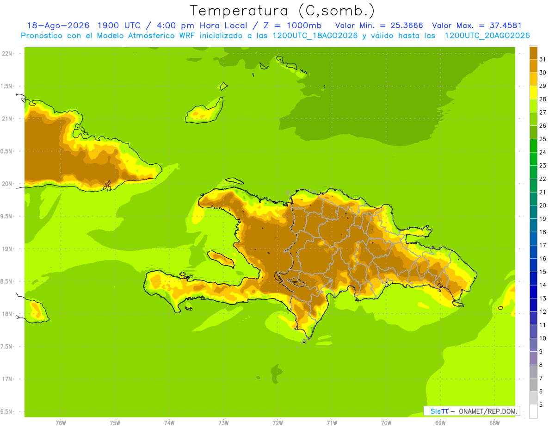Click the '4:00 pm Hora Local' text

click(202, 25)
